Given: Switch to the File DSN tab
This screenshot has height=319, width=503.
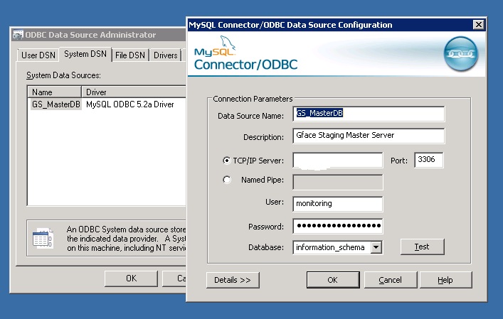Looking at the screenshot, I should [x=130, y=55].
